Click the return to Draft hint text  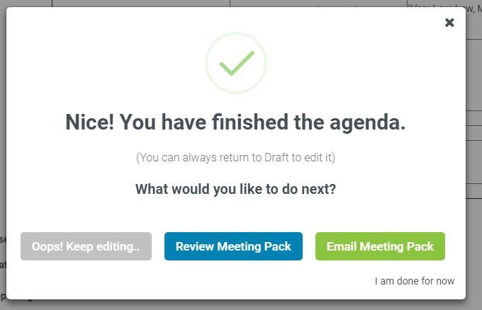point(235,157)
